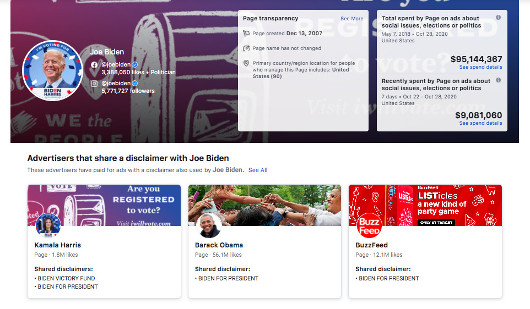Open Joe Biden's profile picture
The height and width of the screenshot is (309, 530).
[x=53, y=70]
